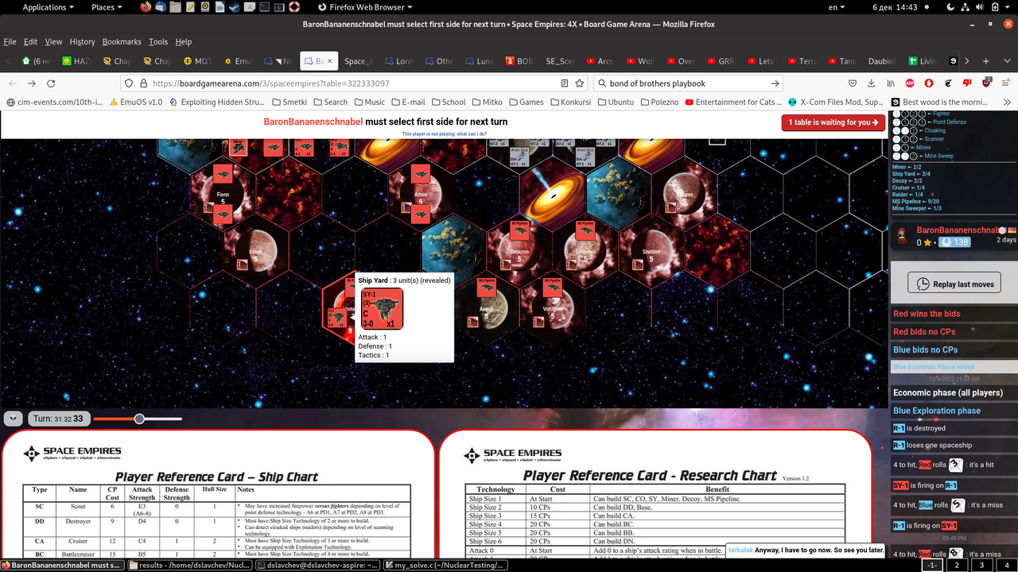
Task: Open the File menu
Action: pos(10,41)
